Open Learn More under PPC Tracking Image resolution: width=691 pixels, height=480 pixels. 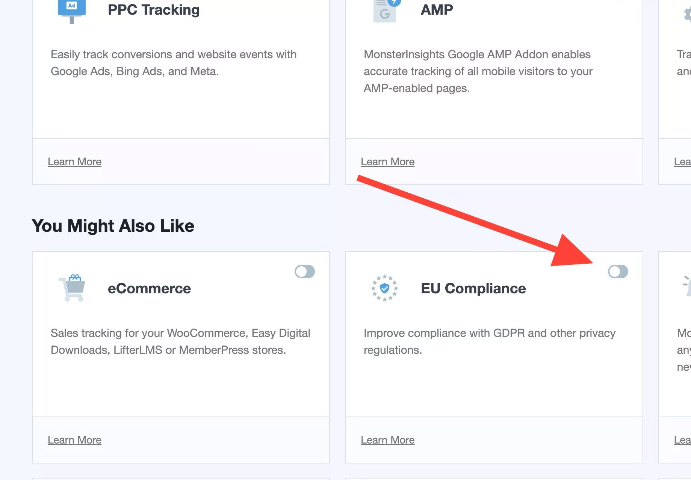click(x=74, y=162)
